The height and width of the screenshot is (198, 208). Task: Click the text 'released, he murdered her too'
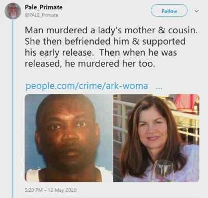point(89,63)
